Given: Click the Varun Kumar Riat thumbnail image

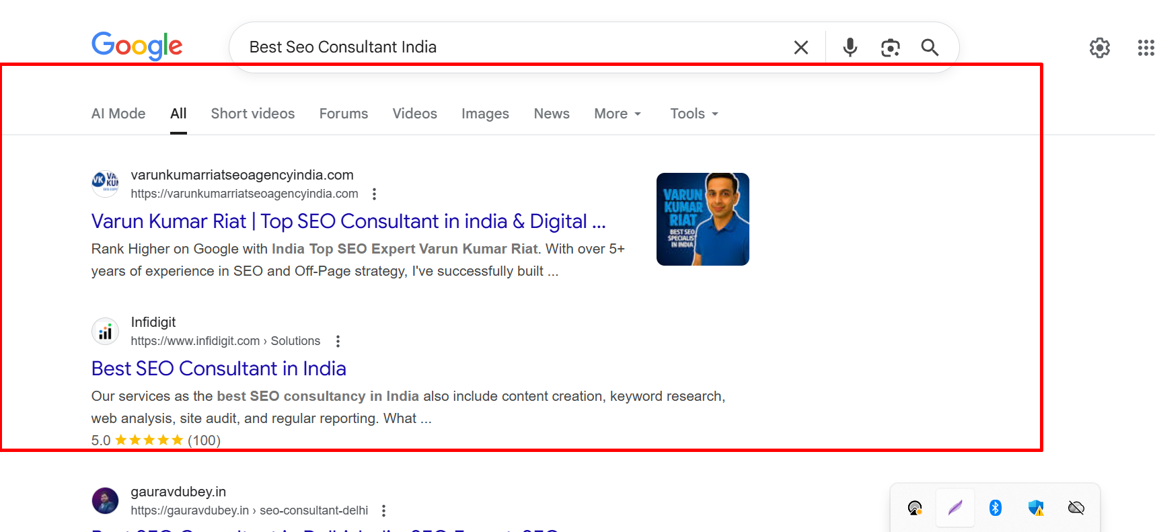Looking at the screenshot, I should [702, 219].
